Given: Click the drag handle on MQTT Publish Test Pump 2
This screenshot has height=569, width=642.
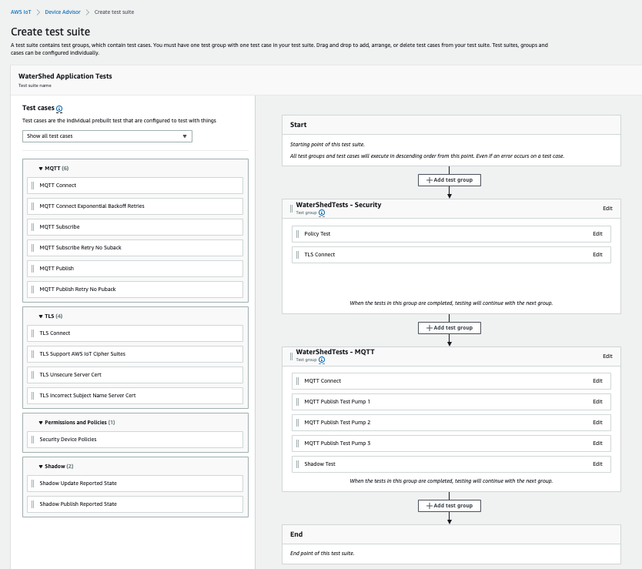Looking at the screenshot, I should (299, 422).
